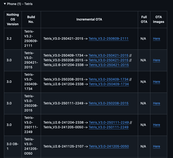173x158 pixels.
Task: Open Tetris_V3.0-250111-2249 link from V3.0-241205-0050
Action: [x=109, y=127]
